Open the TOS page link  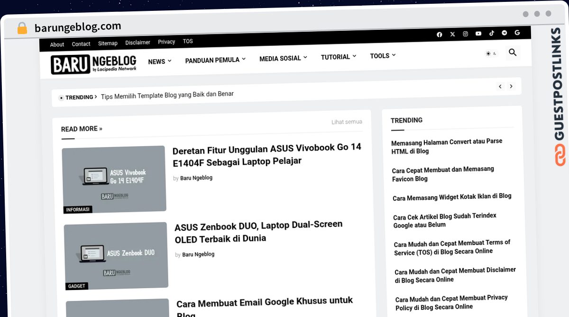point(188,41)
